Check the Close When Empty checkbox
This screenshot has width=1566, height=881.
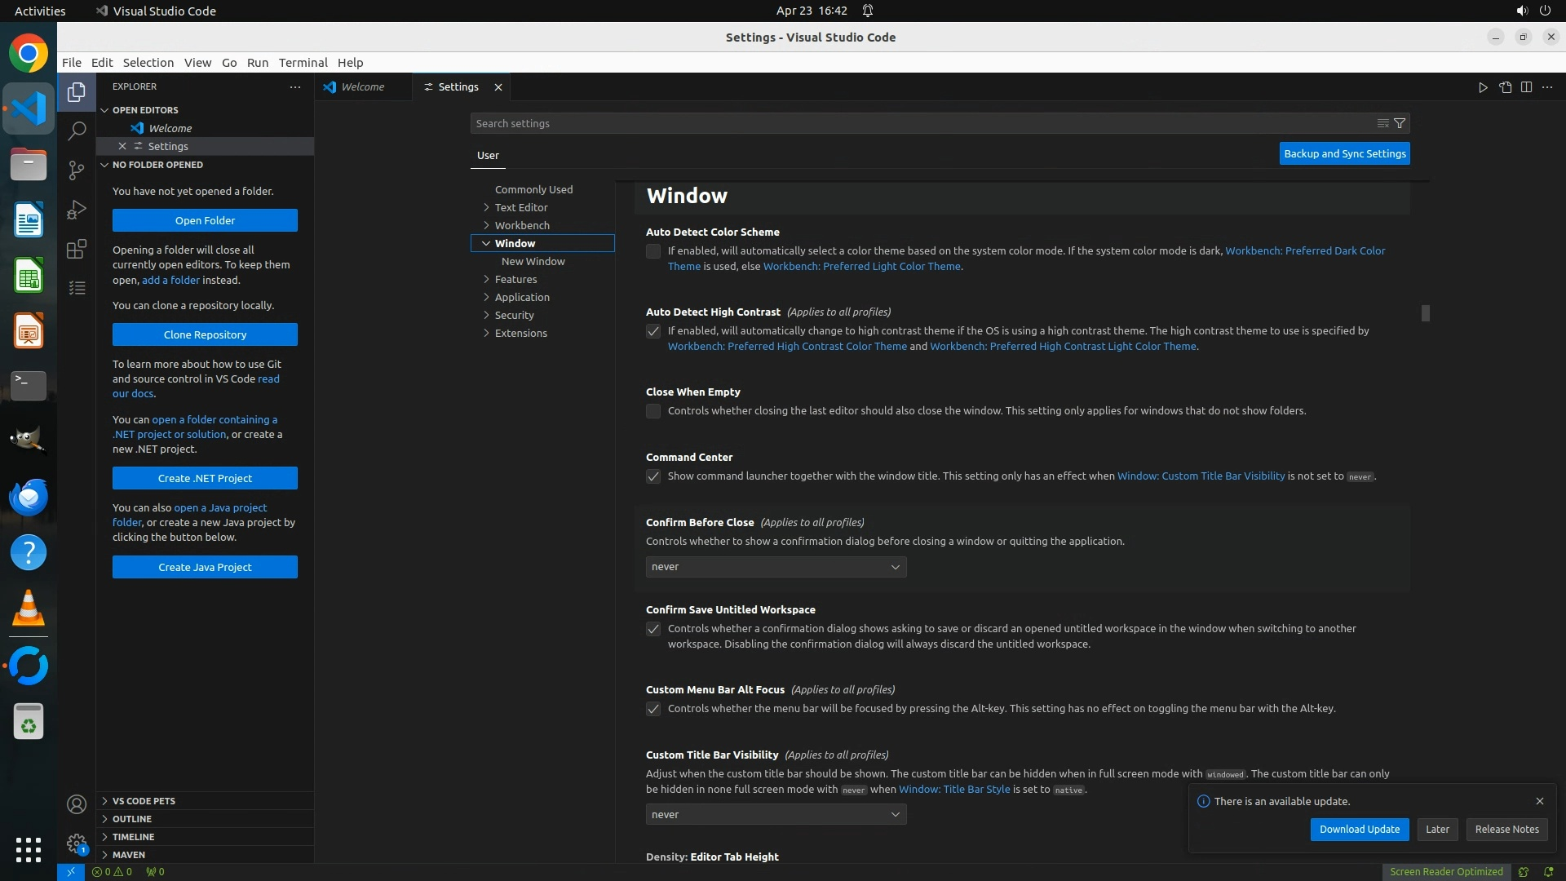[x=653, y=411]
